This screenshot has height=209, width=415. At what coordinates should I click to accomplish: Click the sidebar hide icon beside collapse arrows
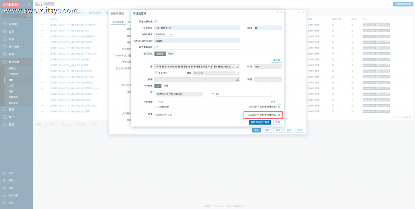click(x=29, y=4)
